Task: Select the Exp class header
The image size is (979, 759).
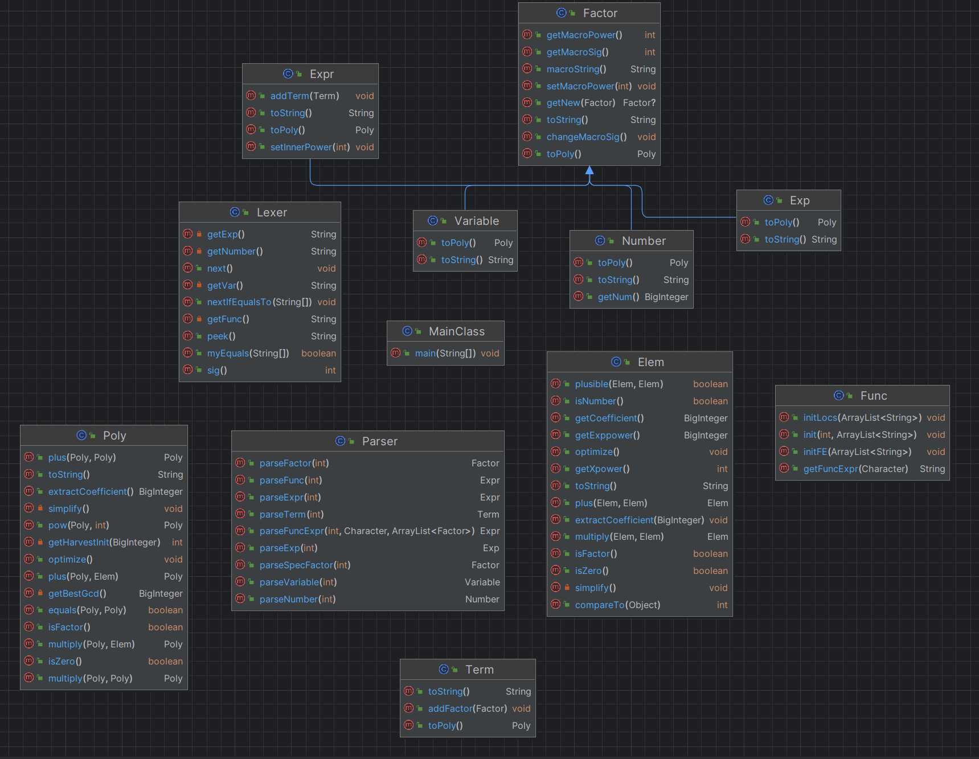Action: click(x=789, y=200)
